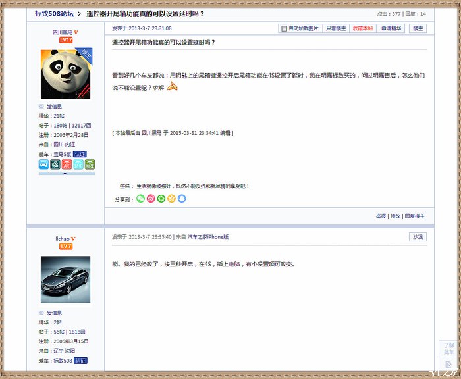Share post via green WeChat icon
The image size is (461, 379).
pos(140,199)
